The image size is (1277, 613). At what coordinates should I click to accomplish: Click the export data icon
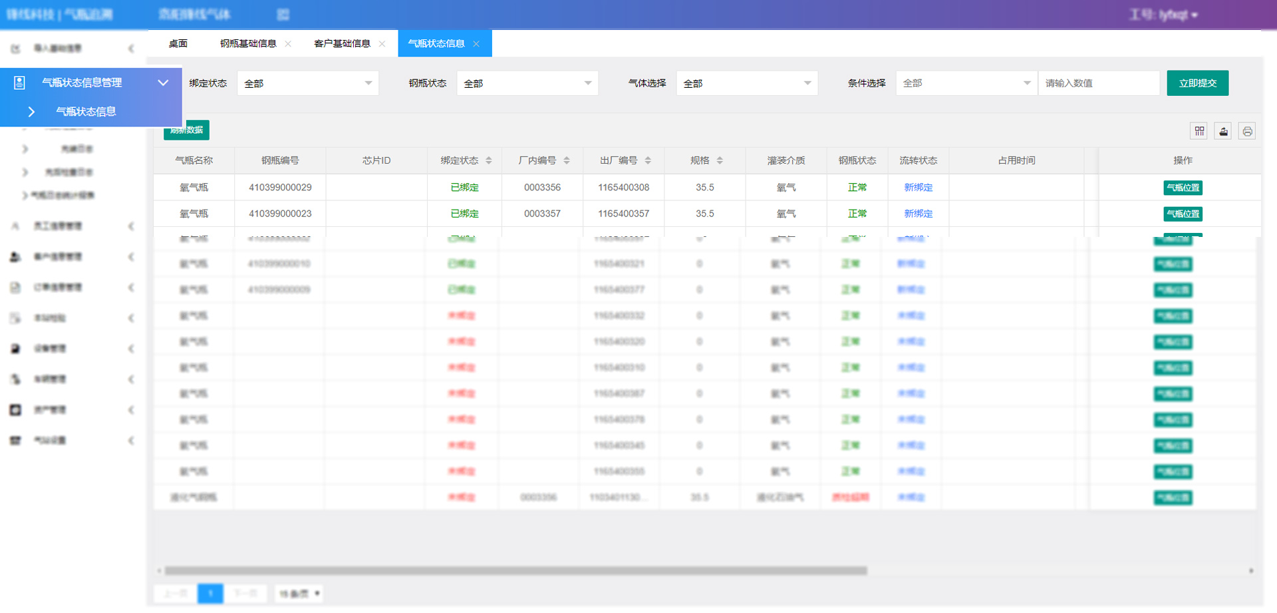(1223, 131)
